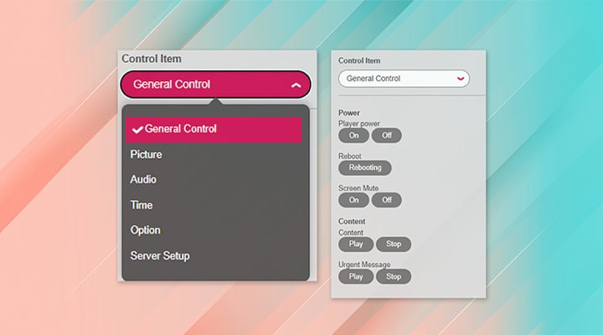Open Server Setup from the dropdown list
Screen dimensions: 603x335
click(160, 255)
